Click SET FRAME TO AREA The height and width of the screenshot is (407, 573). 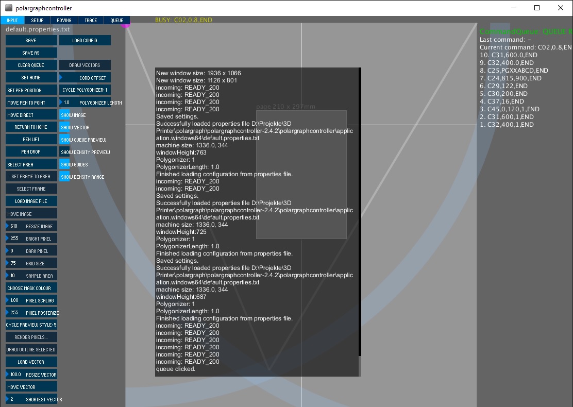pos(31,177)
